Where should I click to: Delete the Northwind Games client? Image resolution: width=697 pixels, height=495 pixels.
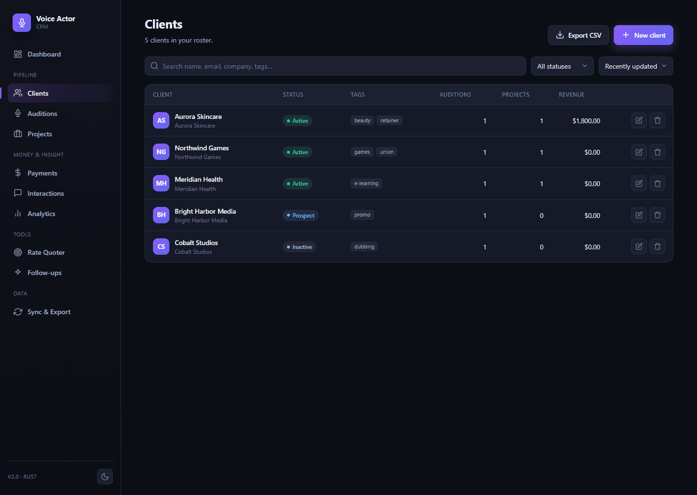click(x=657, y=152)
